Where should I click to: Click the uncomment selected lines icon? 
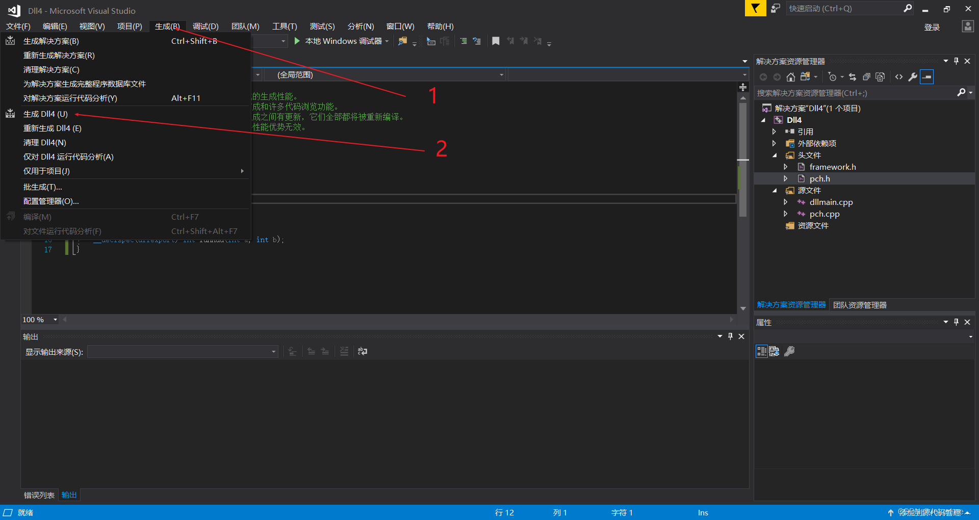click(477, 41)
